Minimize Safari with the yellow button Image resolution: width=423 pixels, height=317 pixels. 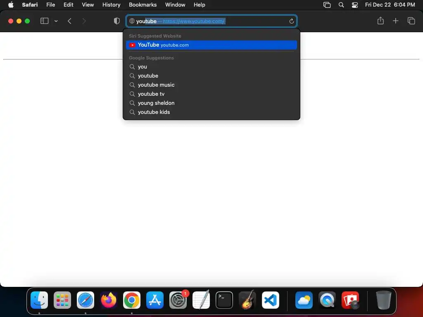click(19, 21)
